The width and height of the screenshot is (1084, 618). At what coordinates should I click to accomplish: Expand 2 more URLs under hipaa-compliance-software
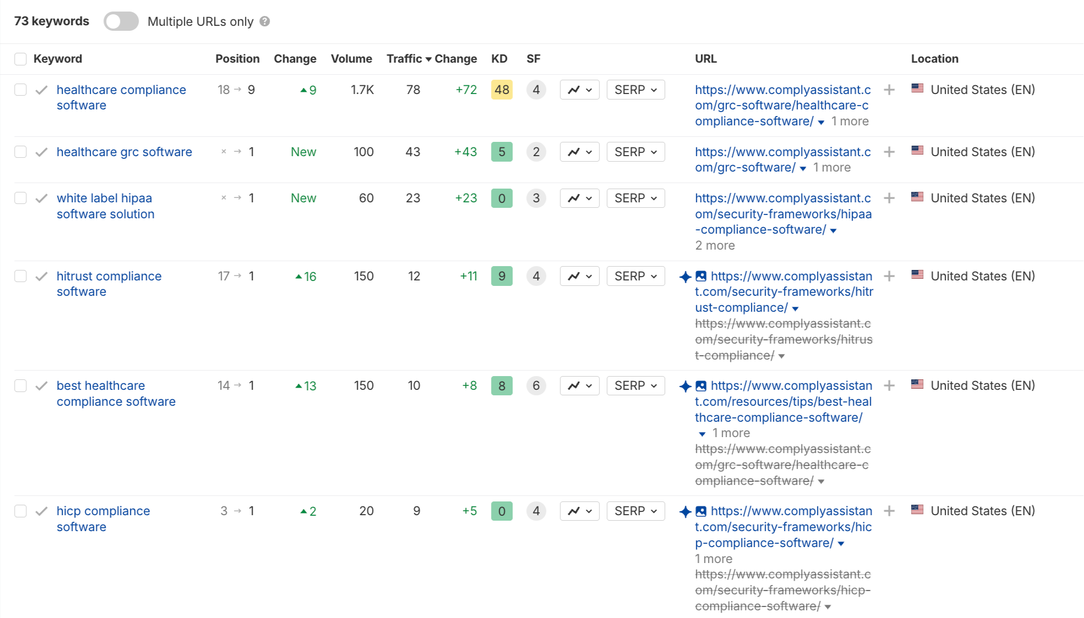click(715, 245)
